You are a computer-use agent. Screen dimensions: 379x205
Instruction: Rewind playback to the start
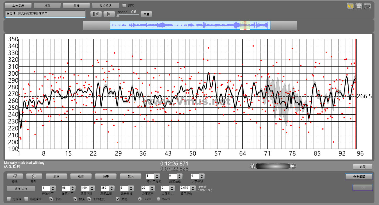pos(96,14)
